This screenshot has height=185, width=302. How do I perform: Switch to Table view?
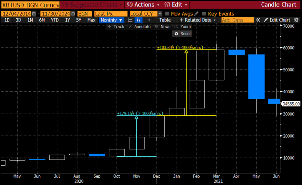point(165,20)
